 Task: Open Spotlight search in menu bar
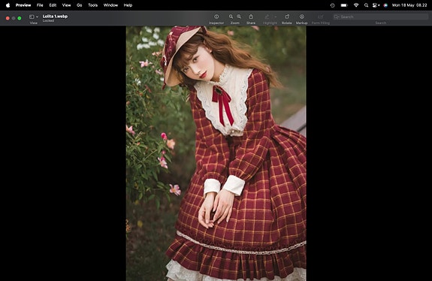tap(366, 5)
